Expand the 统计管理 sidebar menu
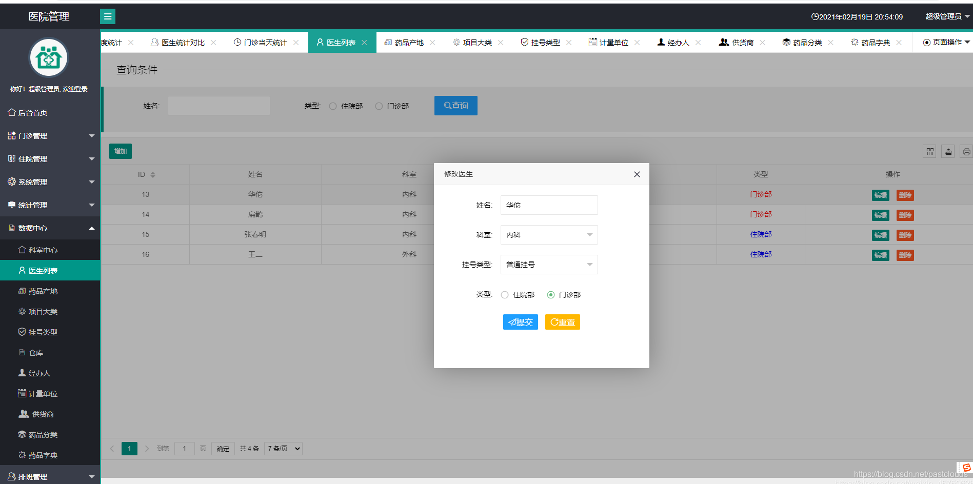Screen dimensions: 973x484 pos(50,205)
